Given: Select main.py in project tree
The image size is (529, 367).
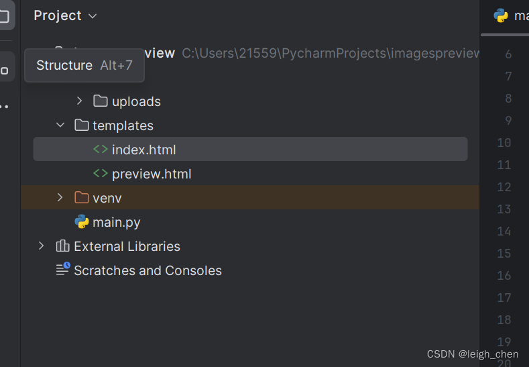Looking at the screenshot, I should tap(250, 222).
